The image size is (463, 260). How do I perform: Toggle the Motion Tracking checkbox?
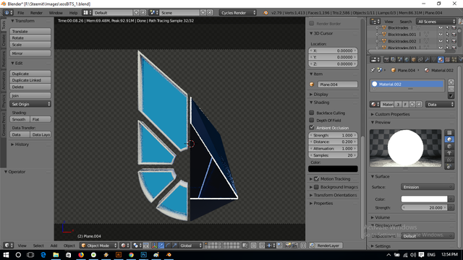317,178
